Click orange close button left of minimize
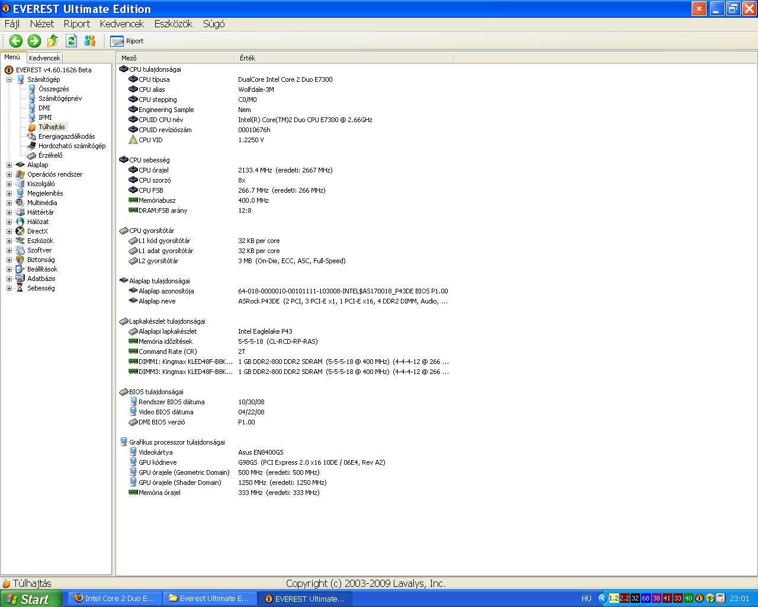Screen dimensions: 758x607 tap(699, 9)
